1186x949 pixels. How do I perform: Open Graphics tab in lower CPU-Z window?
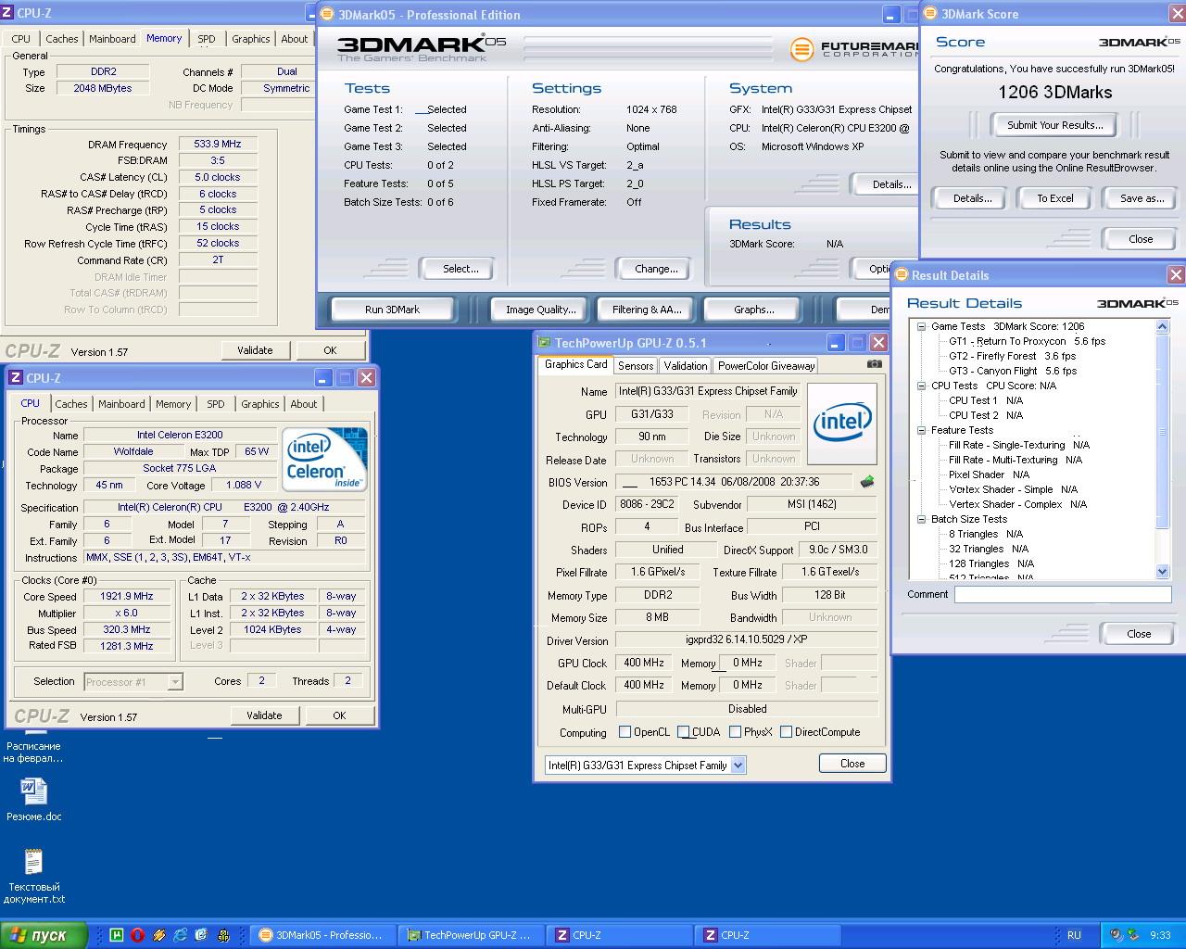pyautogui.click(x=260, y=404)
